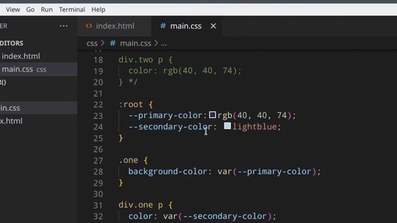Click the HTML file icon on index.html tab

tap(89, 26)
